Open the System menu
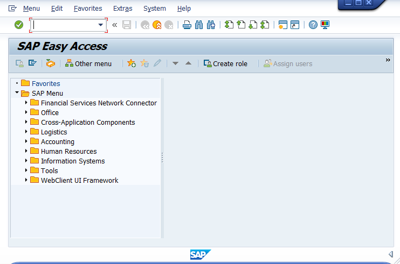Screen dimensions: 400x264 point(155,9)
